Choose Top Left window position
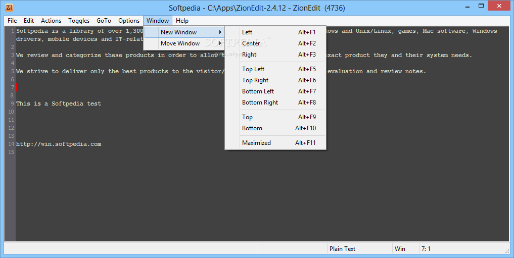The image size is (514, 258). [x=275, y=69]
